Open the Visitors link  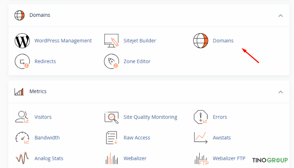(43, 117)
